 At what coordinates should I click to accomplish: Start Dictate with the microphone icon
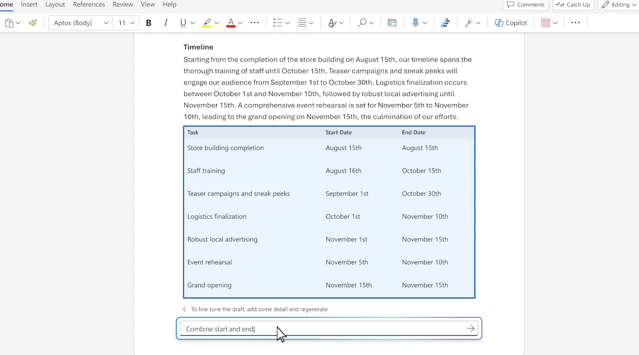coord(415,23)
